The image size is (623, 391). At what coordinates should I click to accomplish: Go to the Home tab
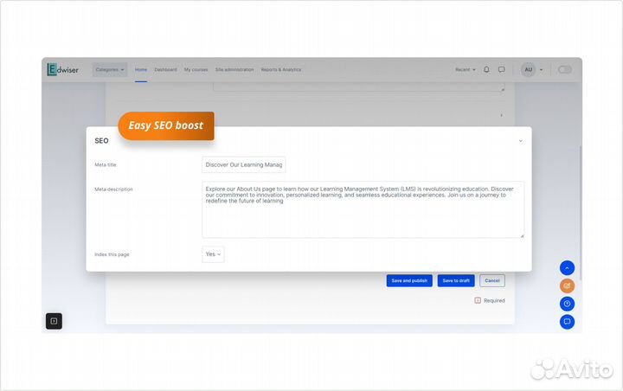[x=141, y=69]
